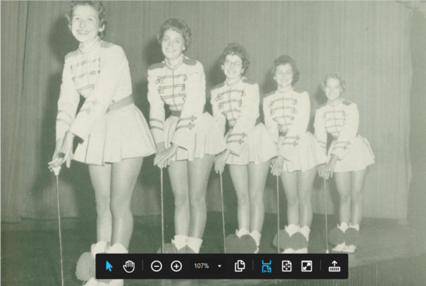Viewport: 426px width, 286px height.
Task: Select the arrow selection tool
Action: (x=109, y=266)
